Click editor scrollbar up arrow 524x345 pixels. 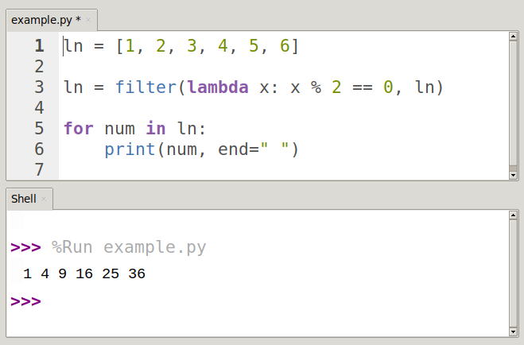(x=514, y=37)
